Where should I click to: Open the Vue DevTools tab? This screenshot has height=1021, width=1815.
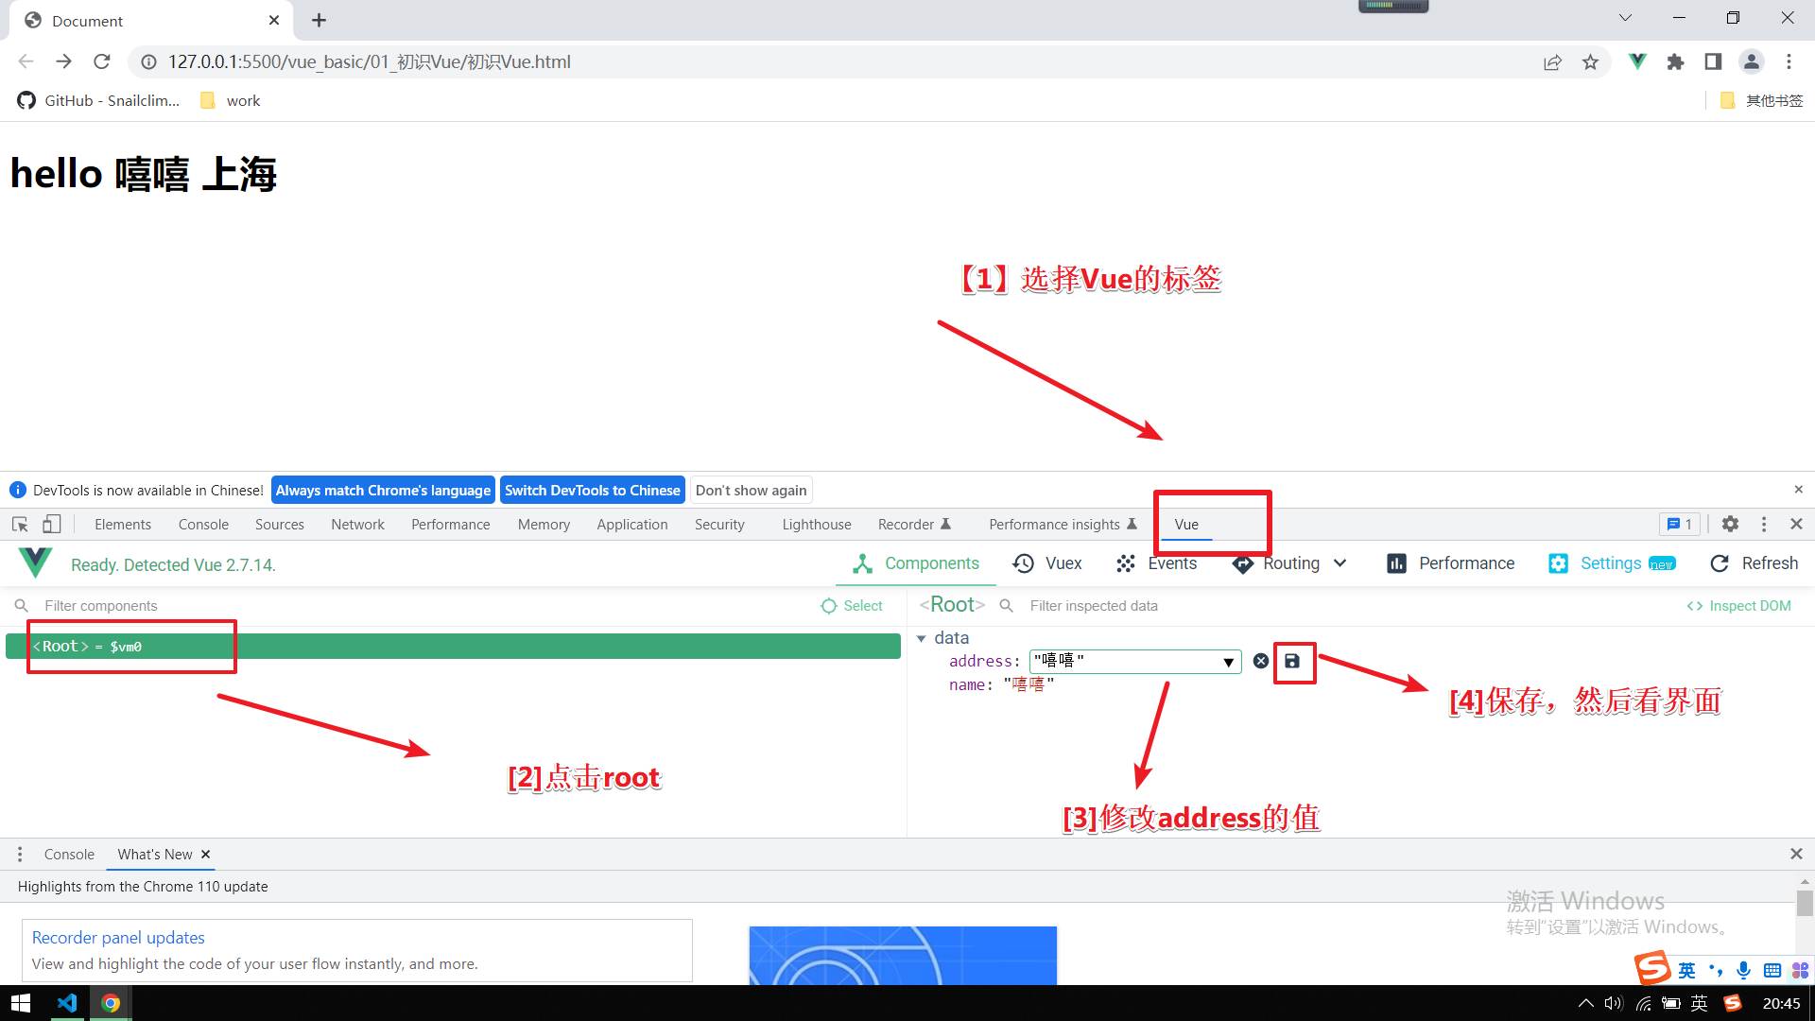(1186, 525)
